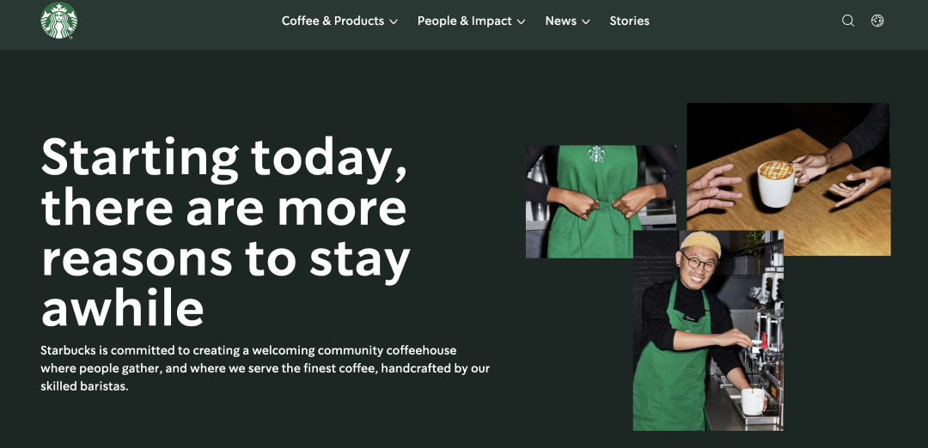Expand the Coffee & Products chevron
The width and height of the screenshot is (928, 448).
394,21
